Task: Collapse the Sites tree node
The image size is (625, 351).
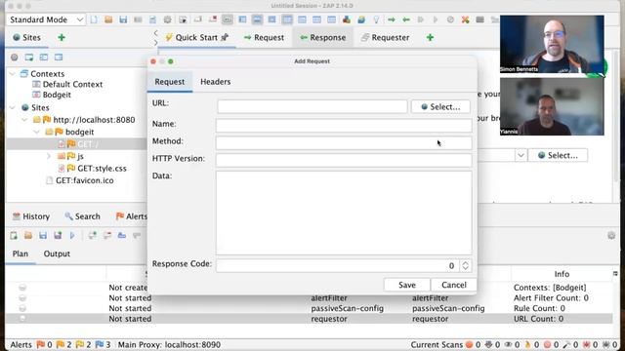Action: [13, 107]
